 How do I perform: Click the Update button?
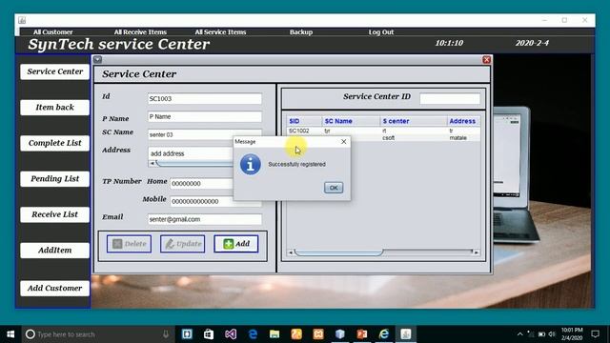[182, 244]
